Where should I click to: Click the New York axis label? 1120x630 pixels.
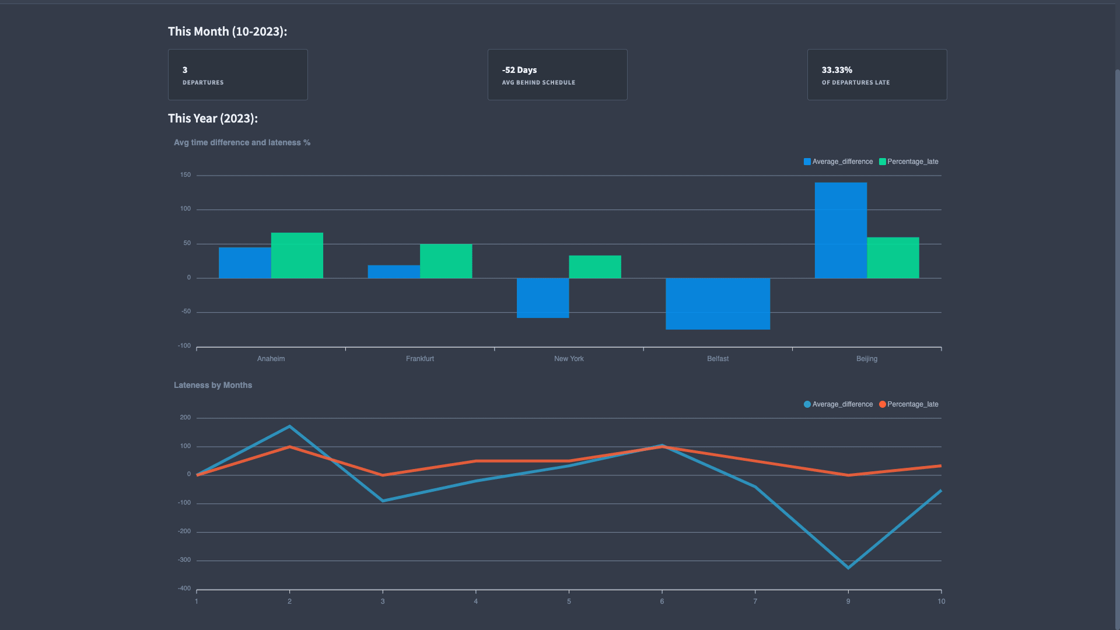click(x=569, y=359)
